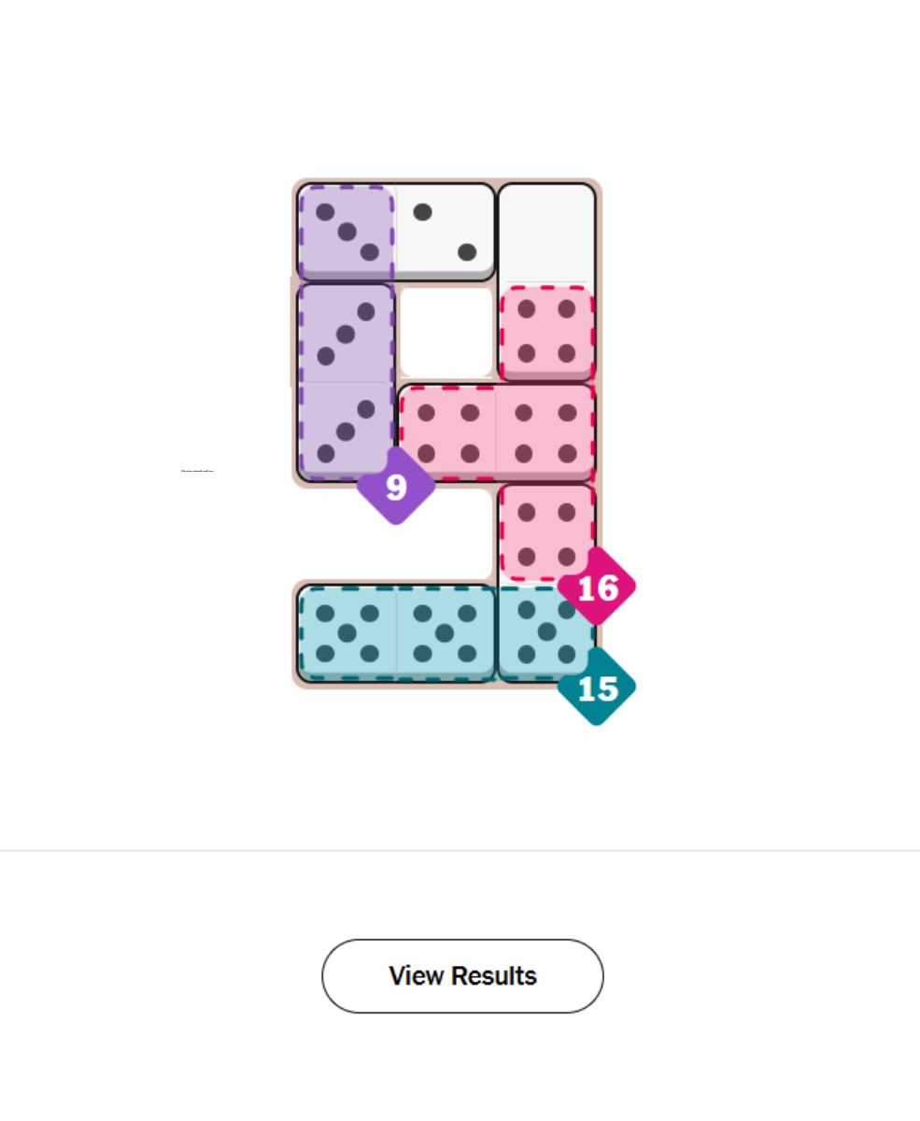The height and width of the screenshot is (1121, 920).
Task: Tap the empty white square cell
Action: 446,333
